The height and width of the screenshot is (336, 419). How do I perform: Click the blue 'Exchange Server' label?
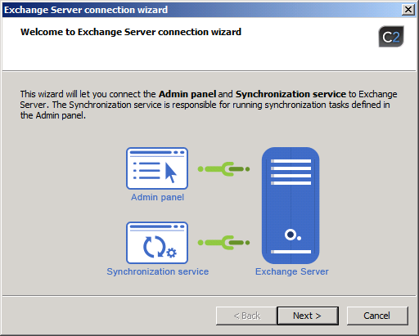[292, 271]
